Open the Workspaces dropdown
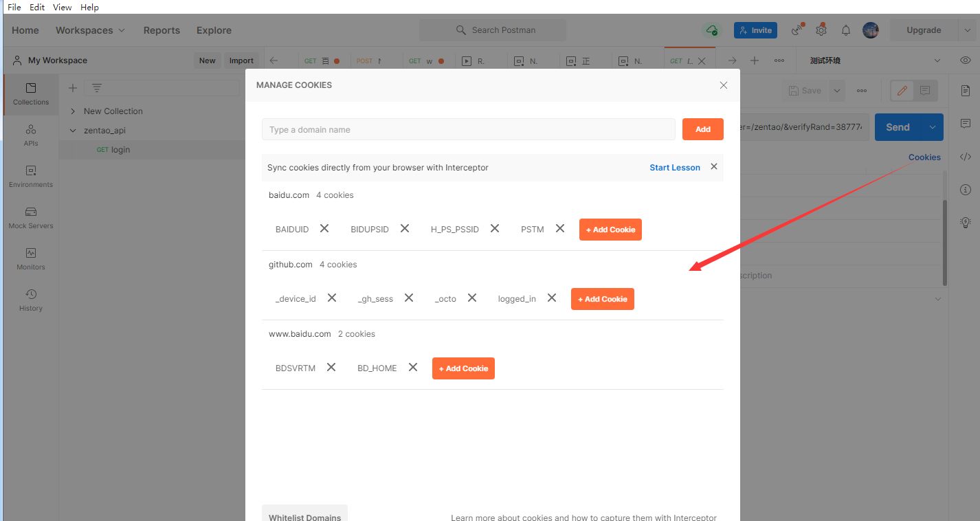 (90, 30)
